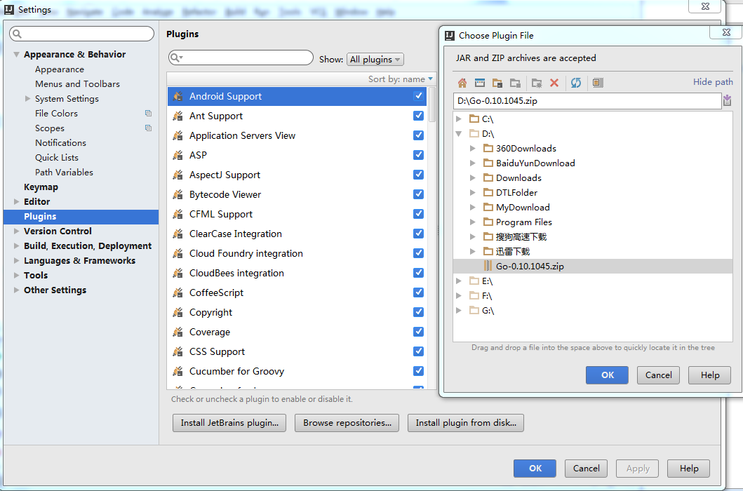Click OK button in Settings window
Screen dimensions: 743x491
pos(535,469)
